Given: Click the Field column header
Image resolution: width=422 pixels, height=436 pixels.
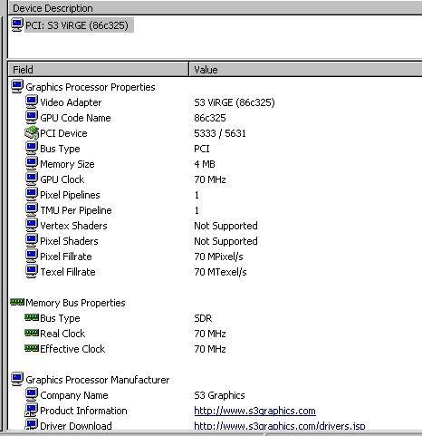Looking at the screenshot, I should click(x=98, y=70).
